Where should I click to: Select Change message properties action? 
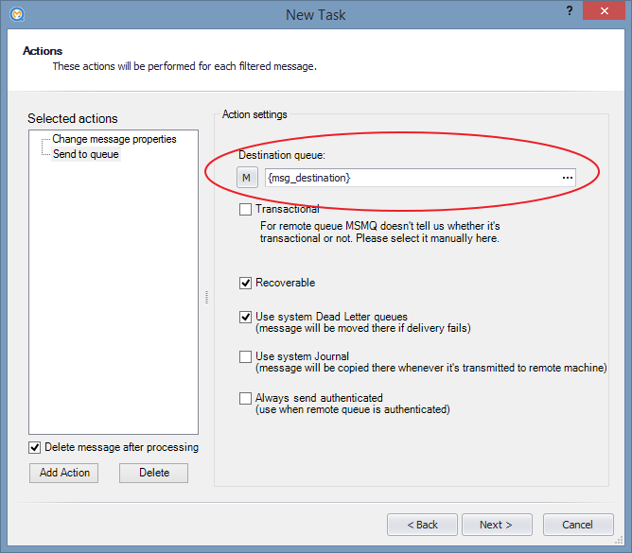click(x=114, y=139)
